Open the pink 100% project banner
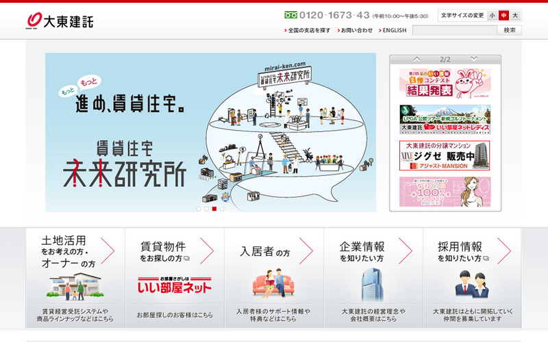548x342 pixels. pos(445,192)
